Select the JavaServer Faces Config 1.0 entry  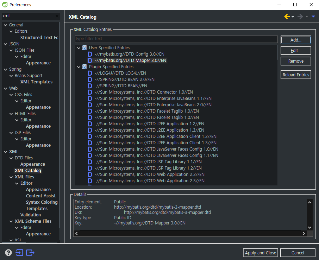pyautogui.click(x=156, y=149)
